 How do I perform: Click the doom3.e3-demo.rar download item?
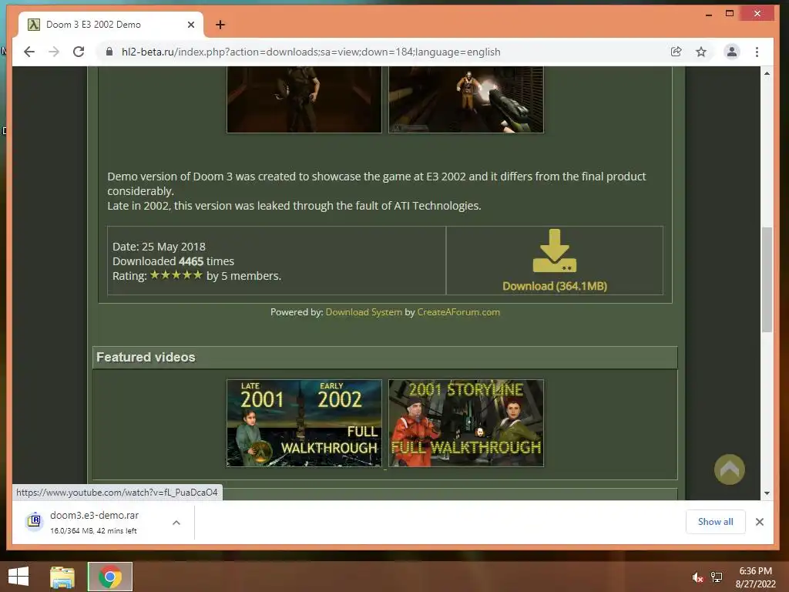96,523
